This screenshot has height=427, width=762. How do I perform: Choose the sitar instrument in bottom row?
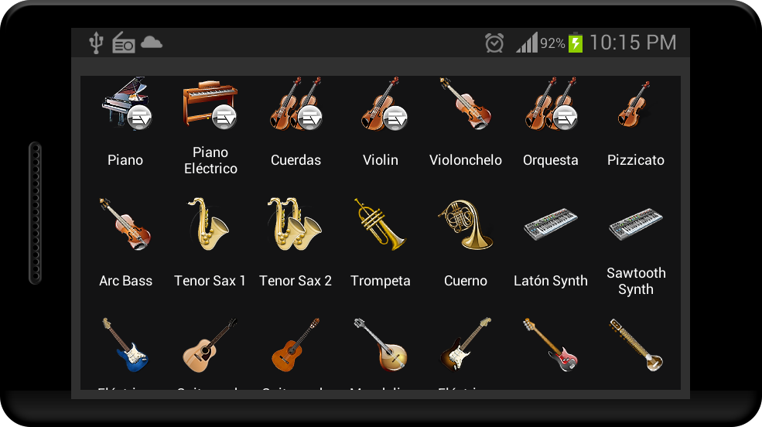pyautogui.click(x=636, y=344)
